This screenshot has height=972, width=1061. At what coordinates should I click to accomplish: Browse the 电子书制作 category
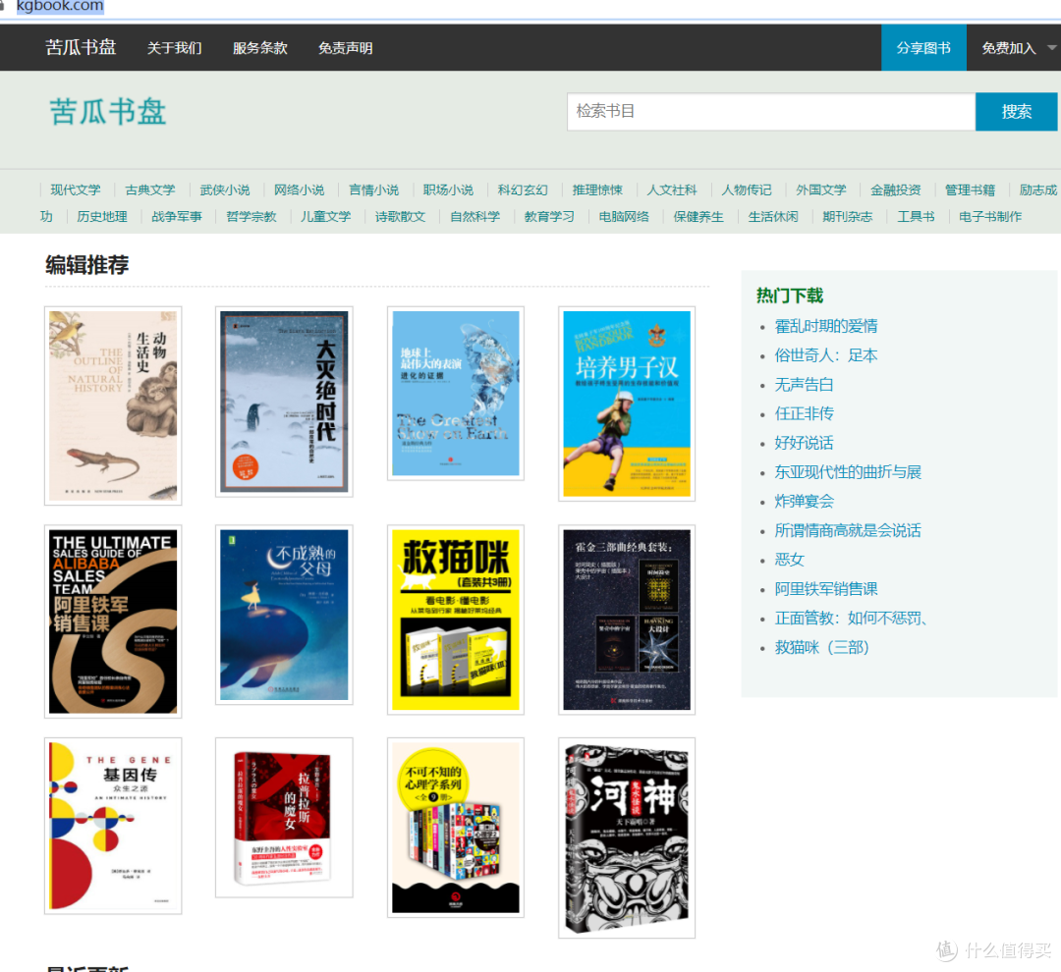point(990,216)
